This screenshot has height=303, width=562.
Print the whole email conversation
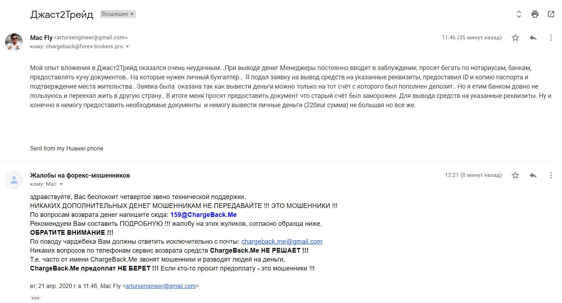(x=535, y=14)
